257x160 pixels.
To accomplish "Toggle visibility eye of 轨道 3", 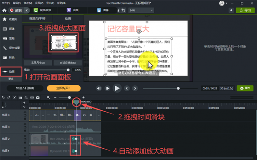I will coord(25,124).
